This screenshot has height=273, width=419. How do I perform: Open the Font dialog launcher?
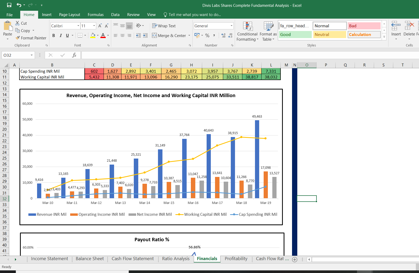pyautogui.click(x=108, y=45)
